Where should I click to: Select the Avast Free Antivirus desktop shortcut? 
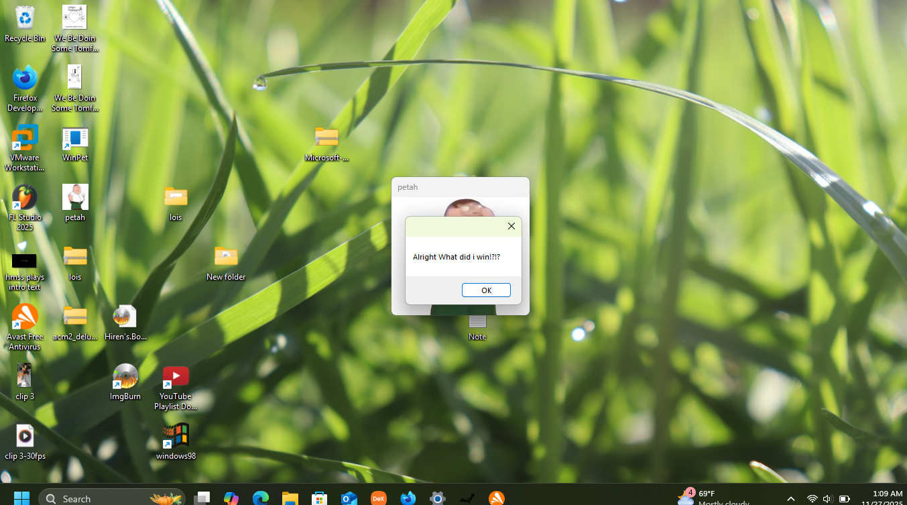coord(25,327)
